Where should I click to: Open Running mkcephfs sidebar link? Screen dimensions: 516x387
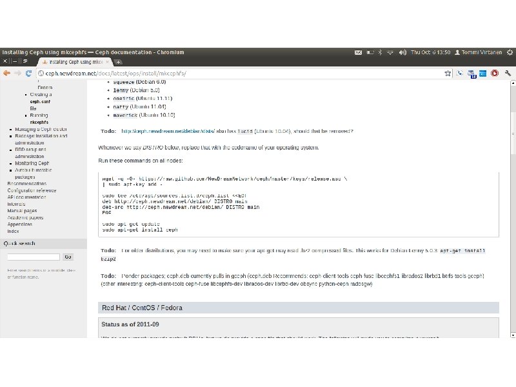point(39,119)
